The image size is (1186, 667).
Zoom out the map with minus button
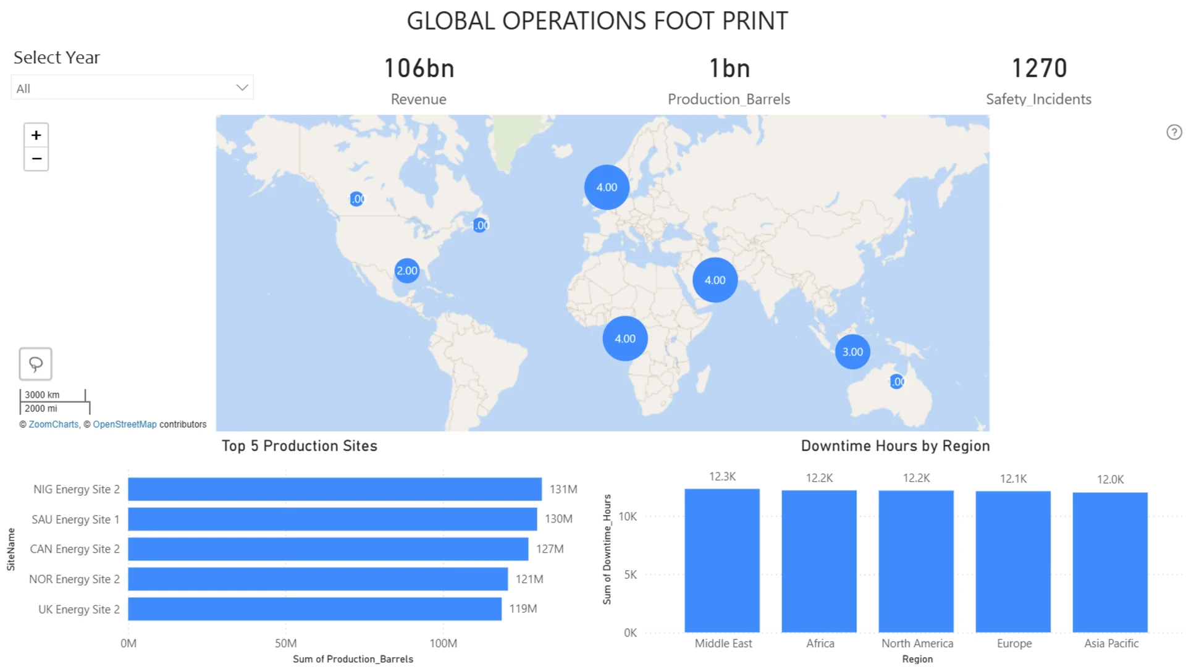click(x=36, y=159)
